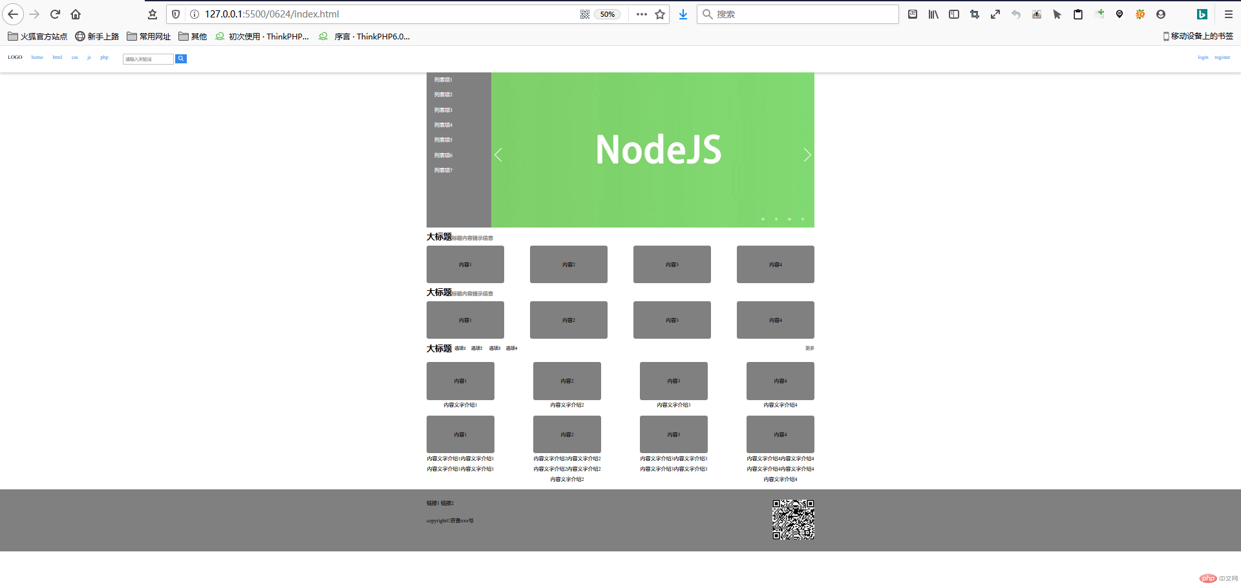Screen dimensions: 1241x585
Task: Select 列表项5 in the gray sidebar
Action: [x=443, y=140]
